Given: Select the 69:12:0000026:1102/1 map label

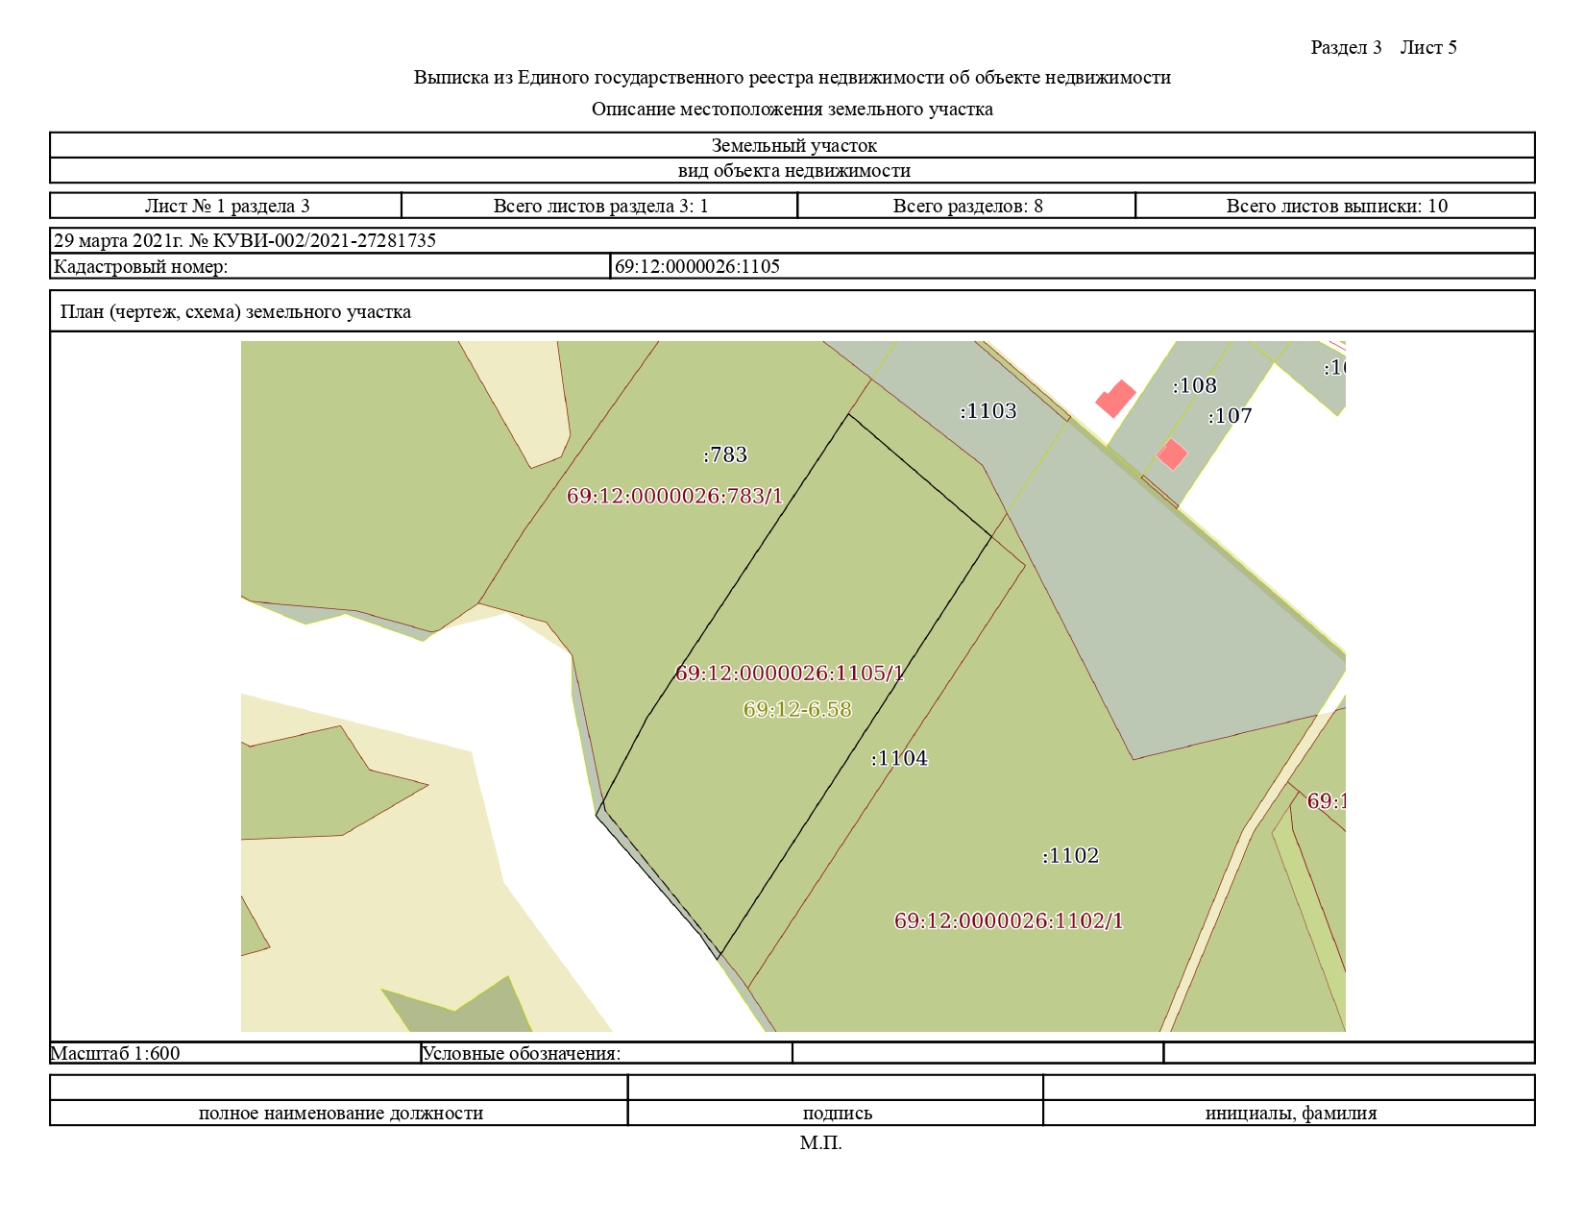Looking at the screenshot, I should (1009, 920).
